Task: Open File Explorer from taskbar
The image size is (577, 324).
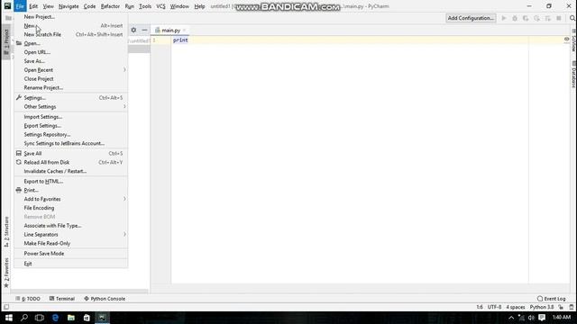Action: pos(71,318)
